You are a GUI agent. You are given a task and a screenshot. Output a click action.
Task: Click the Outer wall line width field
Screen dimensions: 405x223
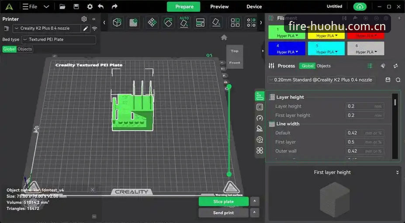(x=364, y=151)
